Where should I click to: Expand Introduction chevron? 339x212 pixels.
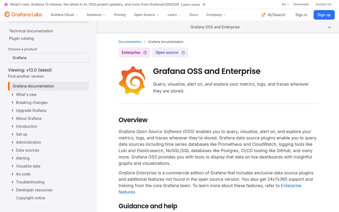12,126
